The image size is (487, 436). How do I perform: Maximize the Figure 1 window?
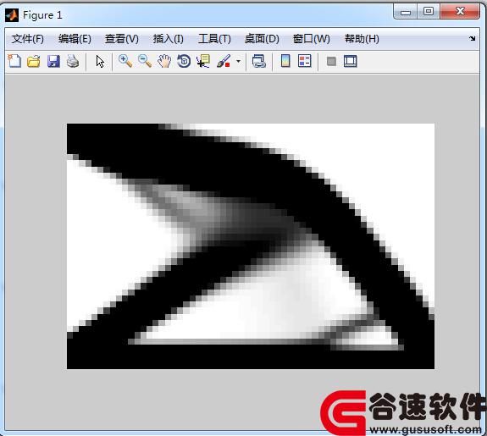click(x=429, y=12)
